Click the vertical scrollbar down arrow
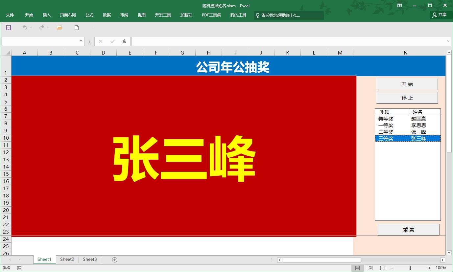Image resolution: width=453 pixels, height=272 pixels. (449, 253)
